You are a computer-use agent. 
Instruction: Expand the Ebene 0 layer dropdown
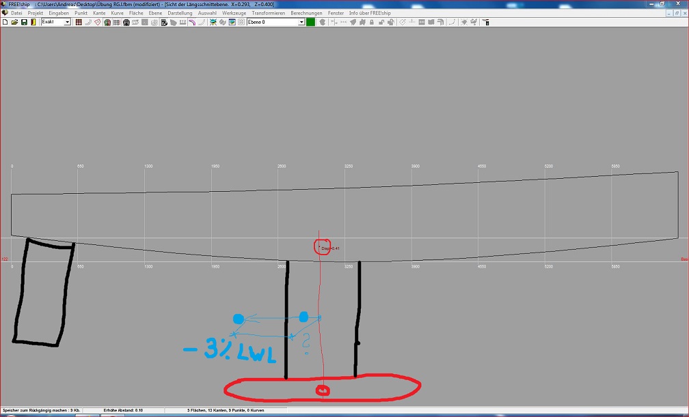(x=301, y=23)
